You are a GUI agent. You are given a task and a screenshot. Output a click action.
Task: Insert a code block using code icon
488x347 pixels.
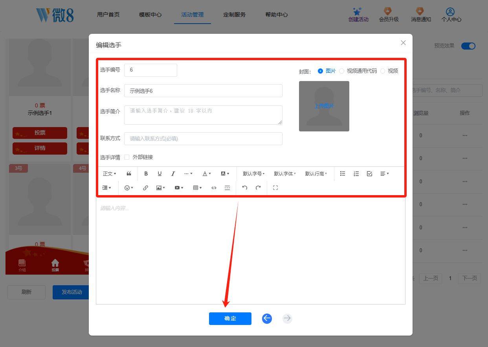coord(214,188)
